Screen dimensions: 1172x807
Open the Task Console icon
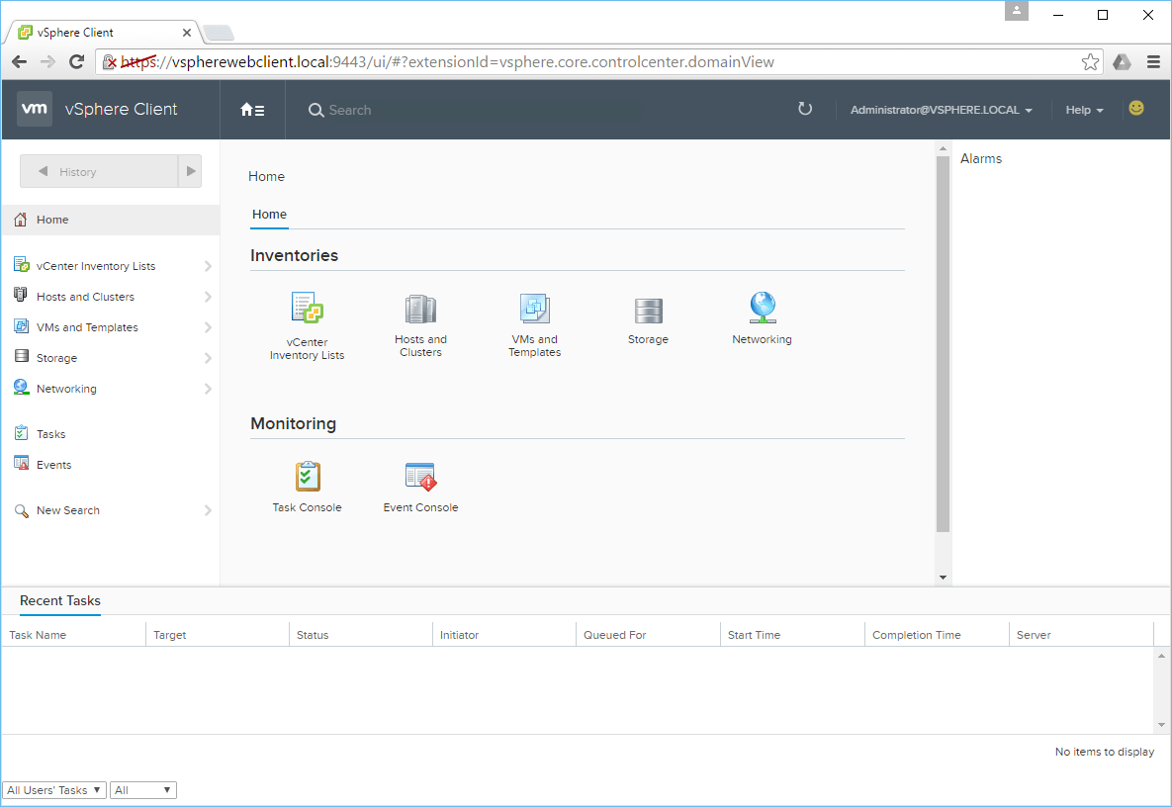[308, 476]
